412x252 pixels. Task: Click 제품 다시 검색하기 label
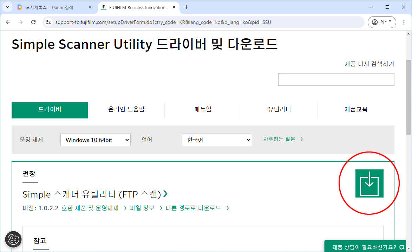click(x=369, y=64)
